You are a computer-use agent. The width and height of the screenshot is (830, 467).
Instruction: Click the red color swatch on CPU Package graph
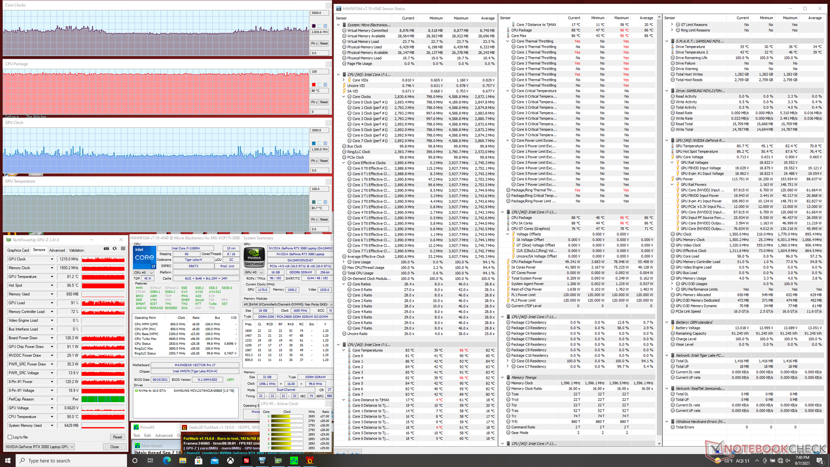(x=314, y=85)
